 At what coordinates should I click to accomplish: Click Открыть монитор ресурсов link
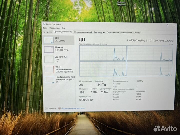[x=73, y=108]
